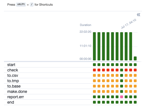142x107 pixels.
Task: Select the short duration bar of the latest run
Action: [x=135, y=58]
